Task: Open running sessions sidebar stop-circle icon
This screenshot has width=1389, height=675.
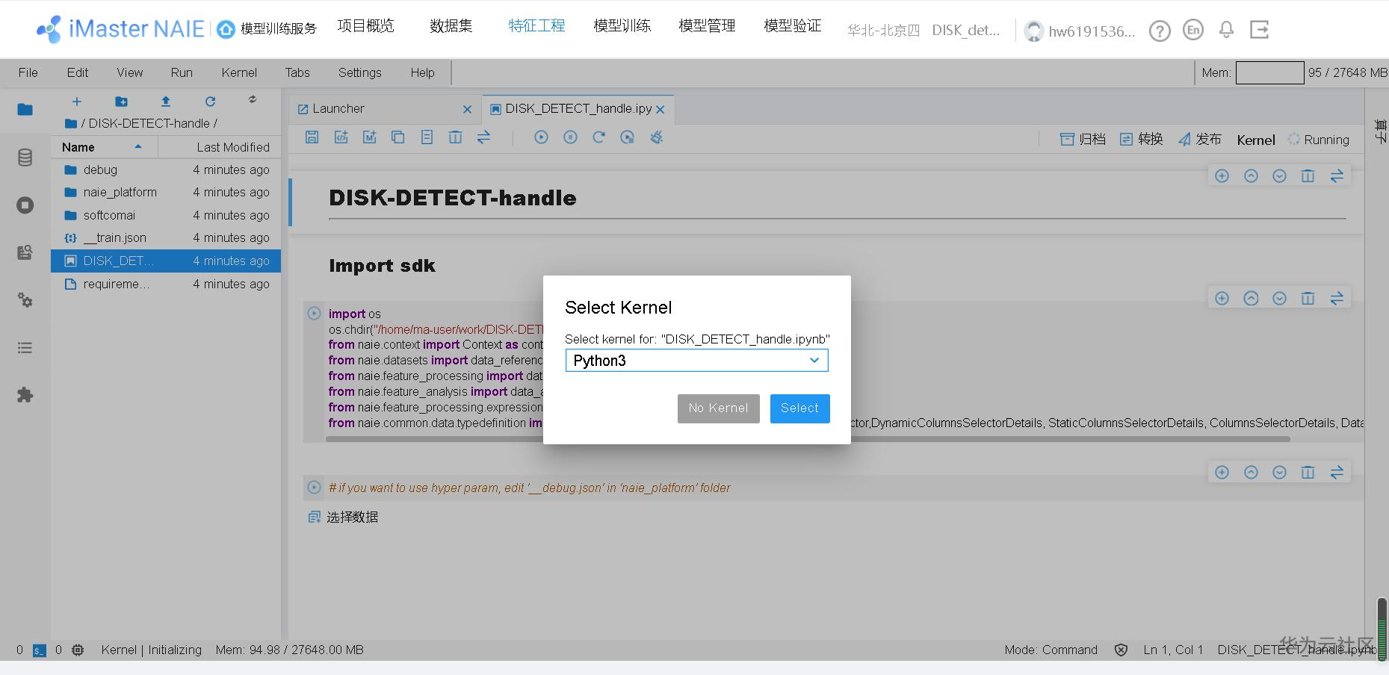Action: 25,205
